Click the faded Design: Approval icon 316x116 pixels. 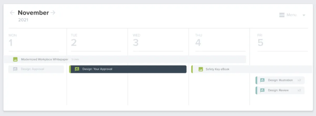(x=16, y=69)
